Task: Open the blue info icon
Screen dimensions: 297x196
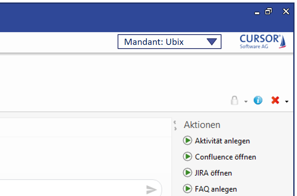Action: [258, 100]
